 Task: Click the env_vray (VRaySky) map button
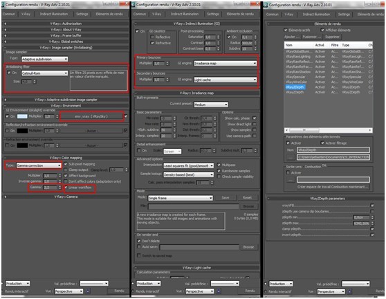(91, 116)
